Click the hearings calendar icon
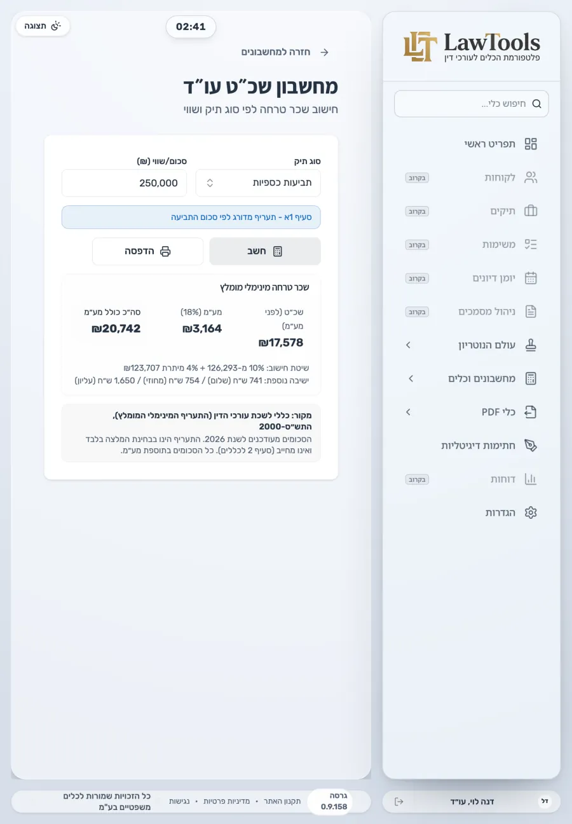 (x=531, y=278)
